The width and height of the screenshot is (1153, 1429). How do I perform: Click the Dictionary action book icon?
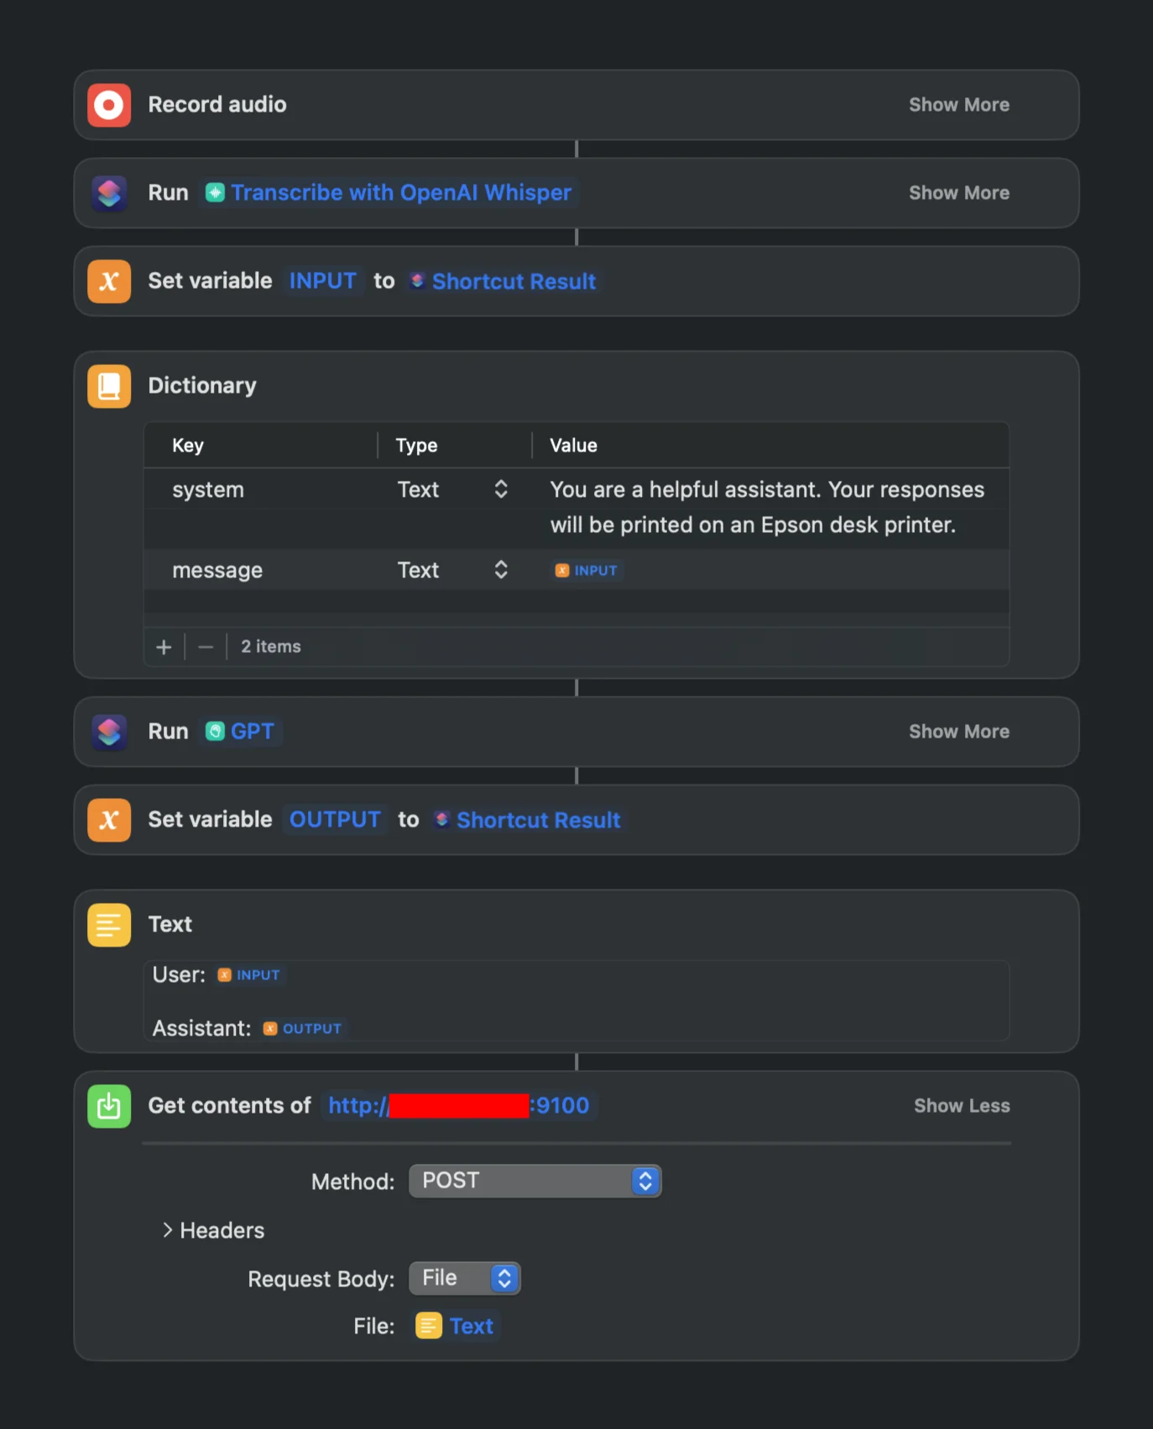tap(108, 385)
